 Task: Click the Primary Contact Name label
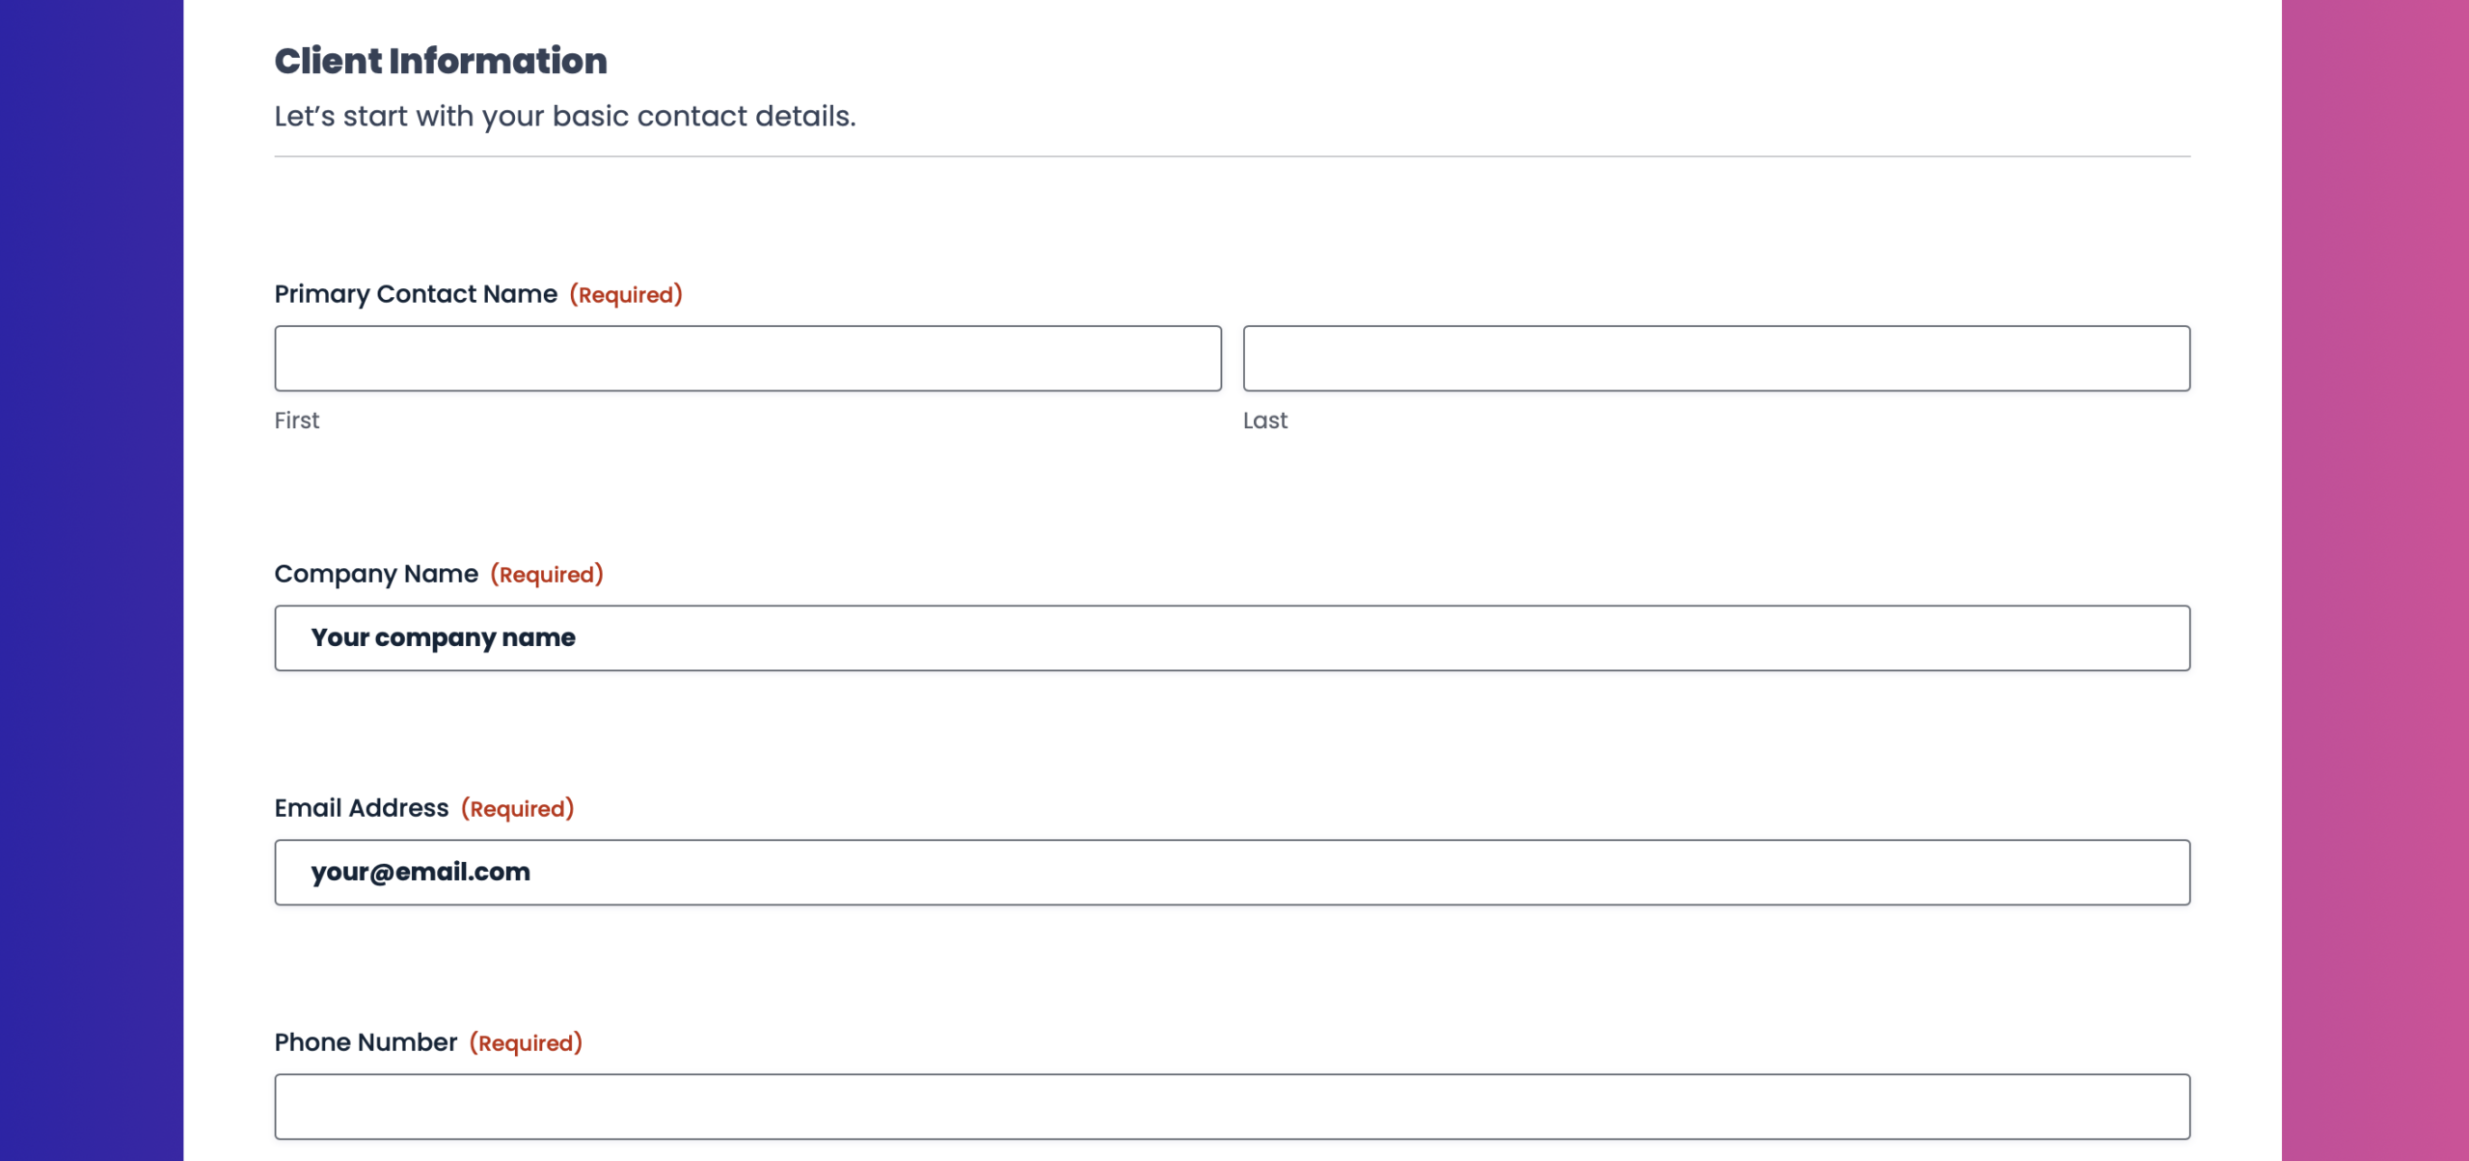(x=416, y=294)
